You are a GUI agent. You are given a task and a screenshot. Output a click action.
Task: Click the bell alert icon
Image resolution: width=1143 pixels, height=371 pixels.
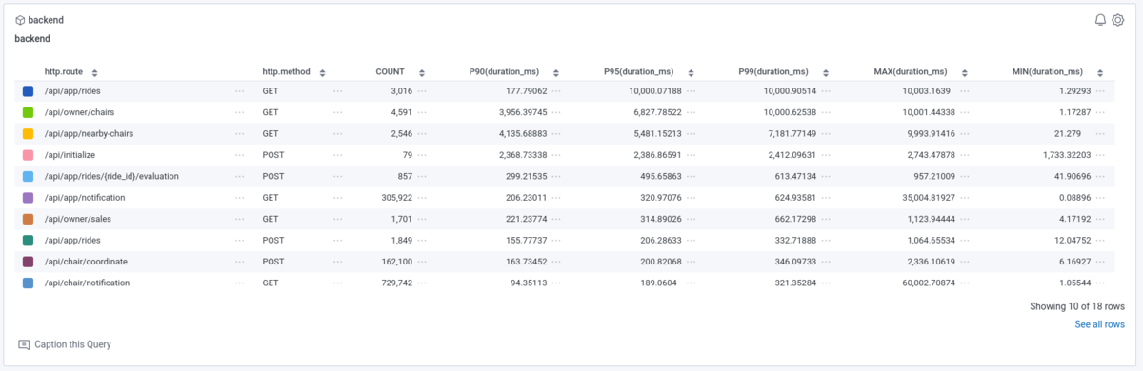pos(1100,20)
